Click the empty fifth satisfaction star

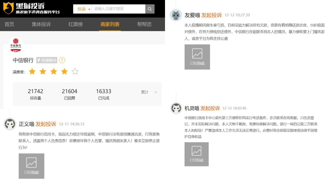pyautogui.click(x=75, y=72)
